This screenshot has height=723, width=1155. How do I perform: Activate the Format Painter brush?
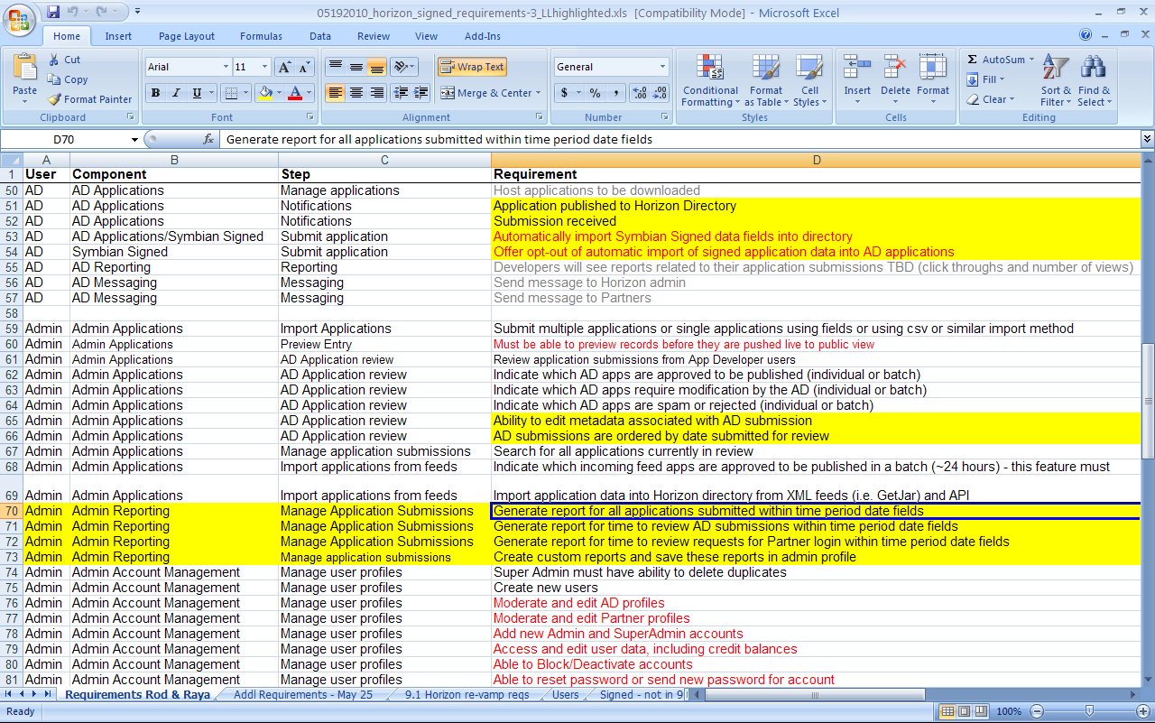pyautogui.click(x=89, y=99)
